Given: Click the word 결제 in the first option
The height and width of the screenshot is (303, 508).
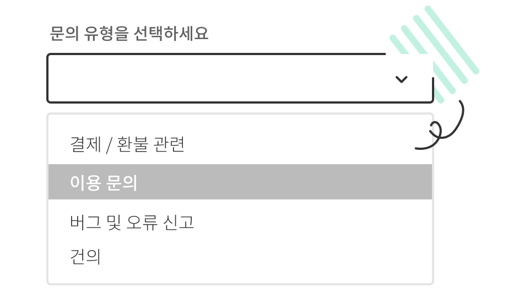Looking at the screenshot, I should point(85,144).
